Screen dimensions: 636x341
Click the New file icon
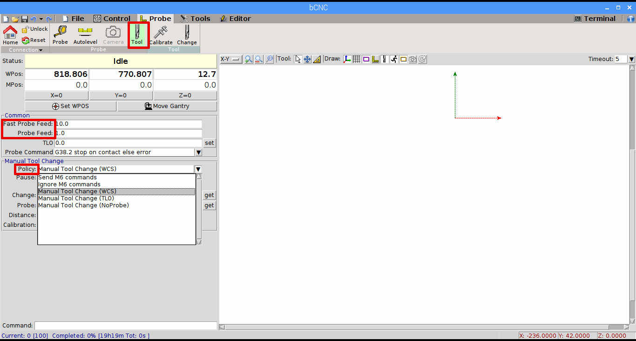[6, 19]
